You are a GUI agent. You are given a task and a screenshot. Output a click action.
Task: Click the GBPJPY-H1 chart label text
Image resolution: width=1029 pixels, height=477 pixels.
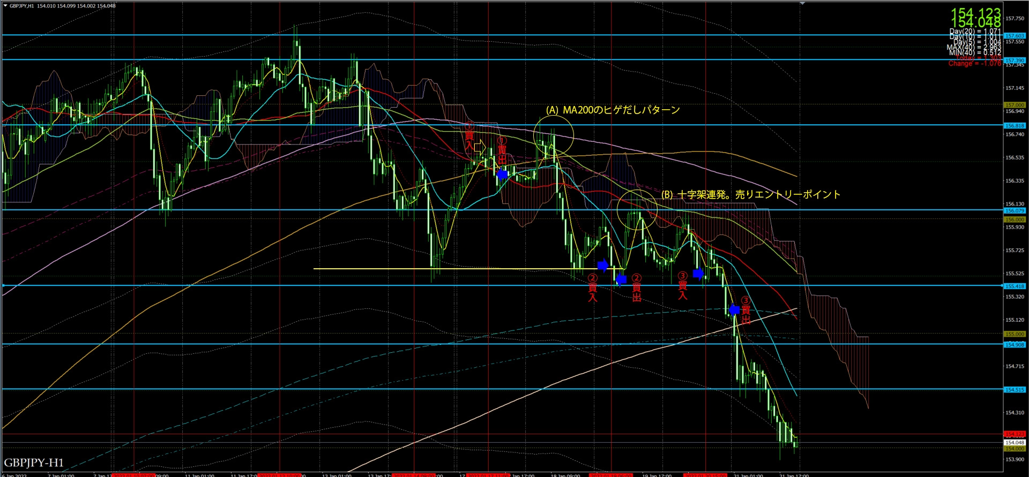[34, 463]
